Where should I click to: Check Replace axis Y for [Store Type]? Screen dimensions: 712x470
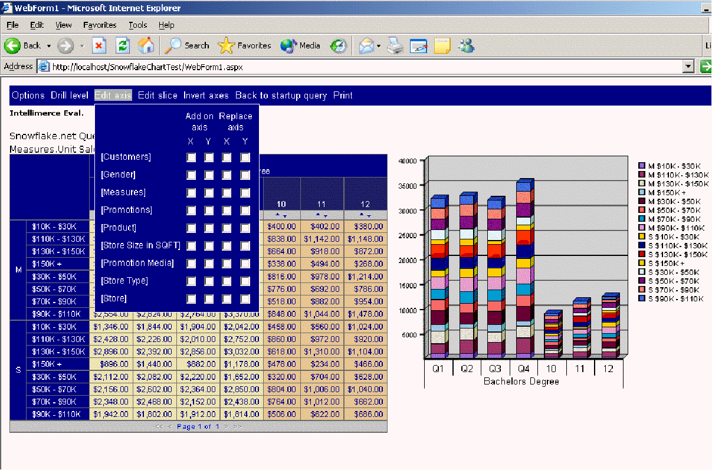point(245,281)
